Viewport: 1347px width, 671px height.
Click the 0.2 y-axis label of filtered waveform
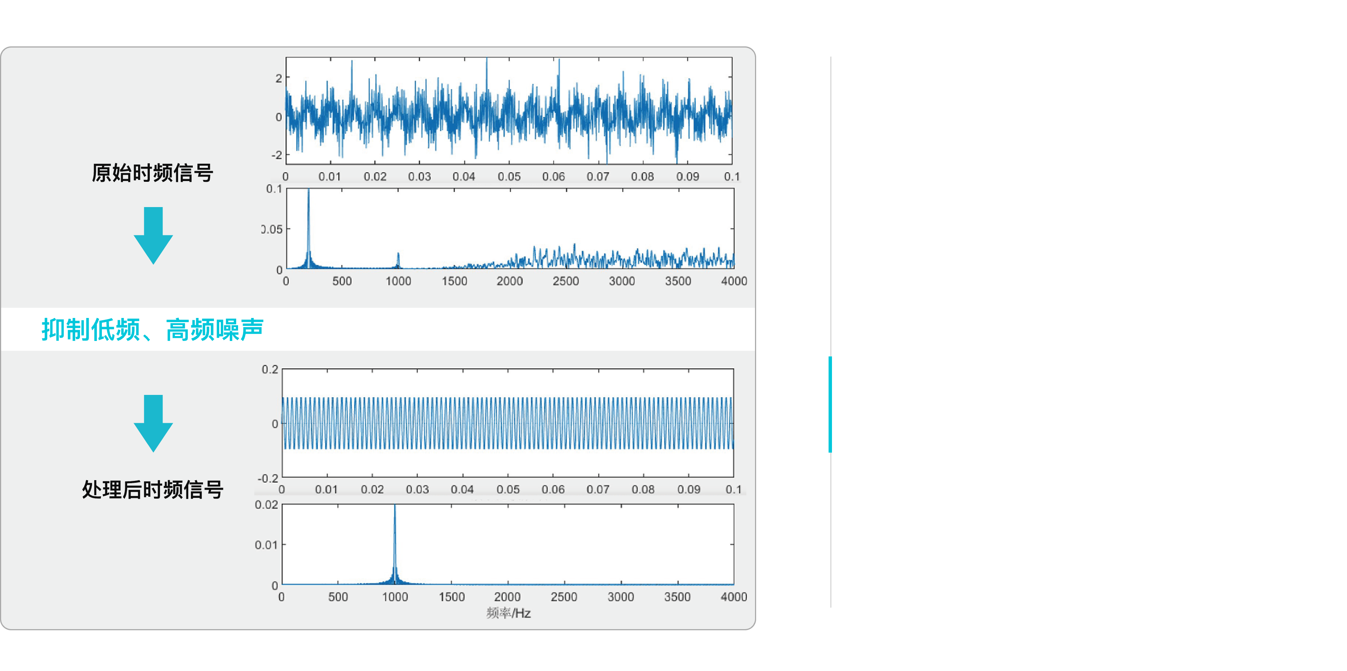[x=270, y=370]
